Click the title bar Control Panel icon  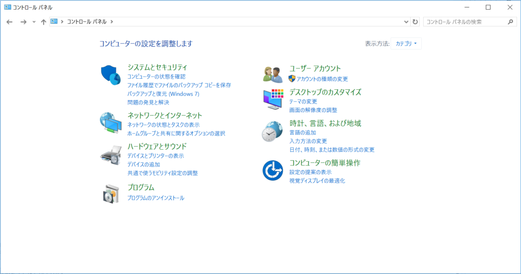(7, 7)
